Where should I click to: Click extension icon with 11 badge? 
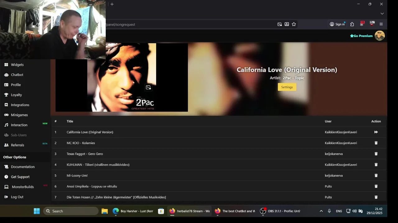point(362,24)
